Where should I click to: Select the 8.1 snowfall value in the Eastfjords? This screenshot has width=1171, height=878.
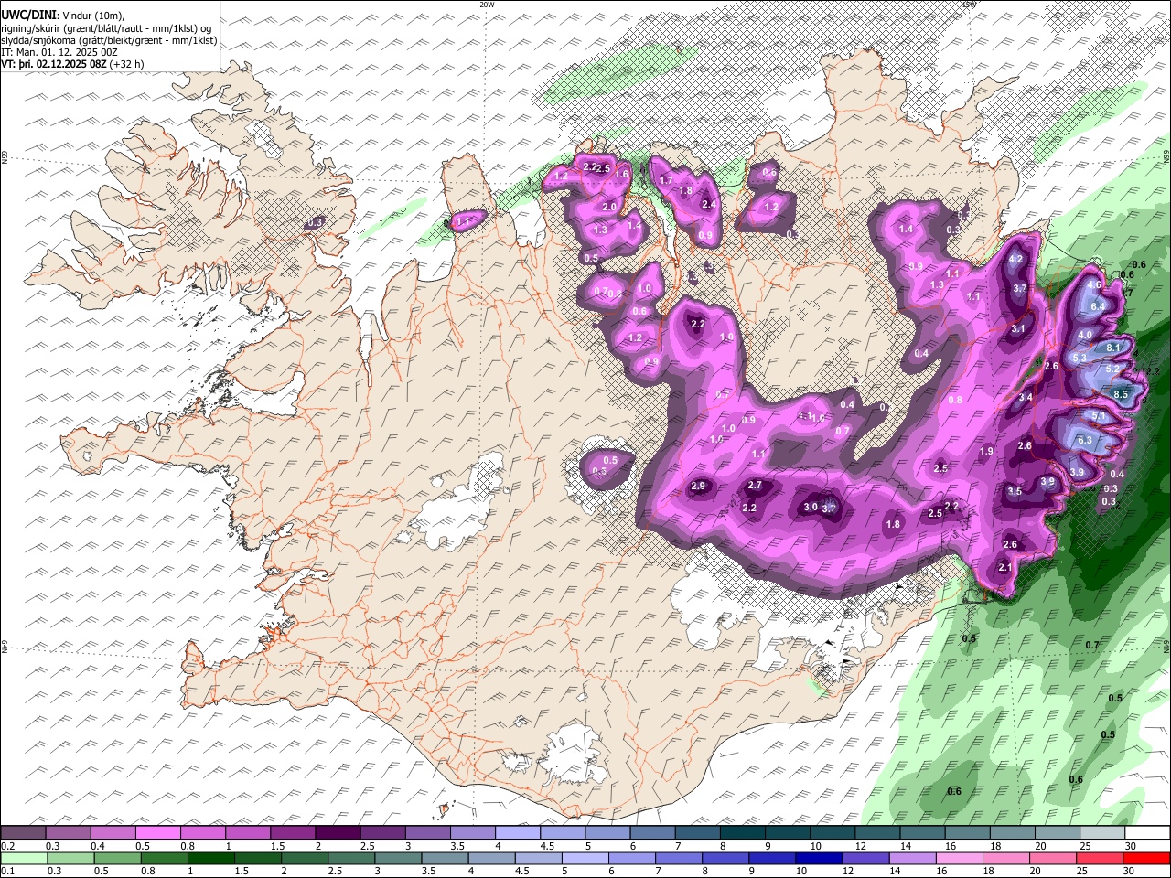pos(1113,348)
